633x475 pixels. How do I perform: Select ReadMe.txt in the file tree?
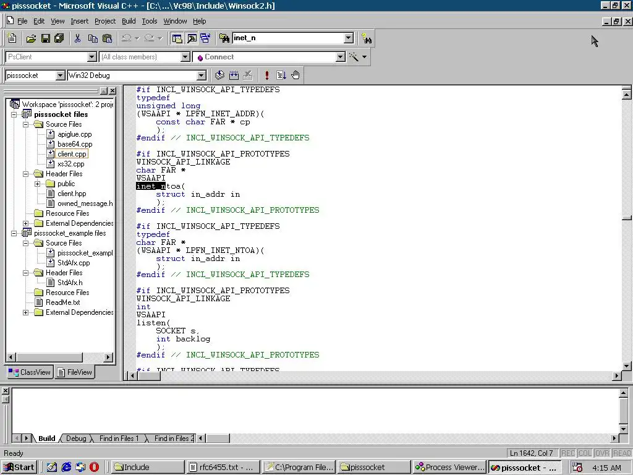pos(62,302)
